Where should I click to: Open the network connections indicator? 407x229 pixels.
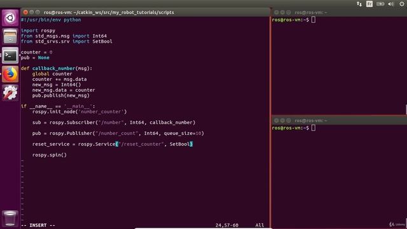pyautogui.click(x=359, y=4)
